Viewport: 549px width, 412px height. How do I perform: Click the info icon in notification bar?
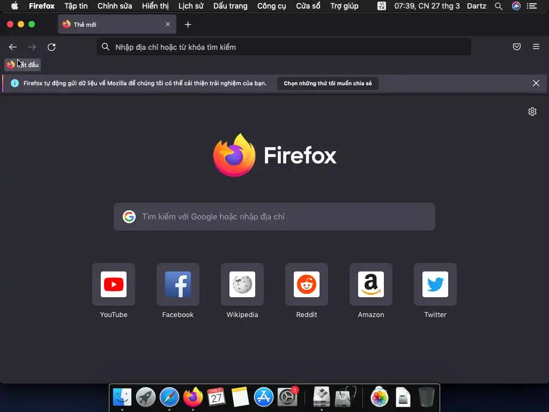14,83
